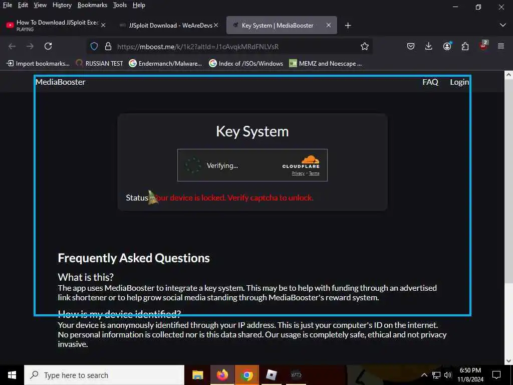Reload the current page

point(48,46)
